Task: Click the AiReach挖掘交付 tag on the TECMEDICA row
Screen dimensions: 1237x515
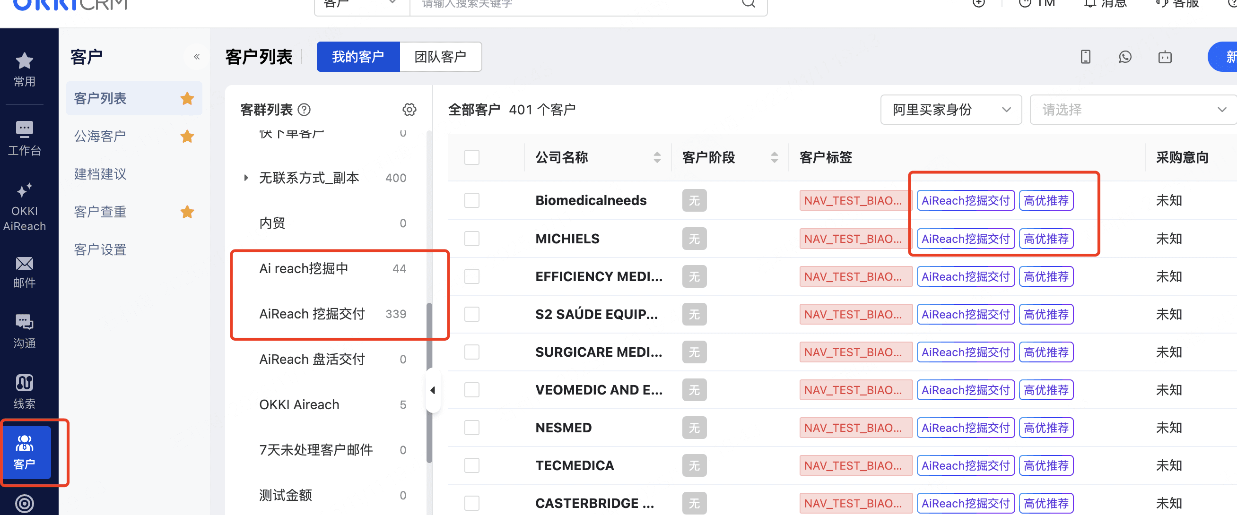Action: point(965,465)
